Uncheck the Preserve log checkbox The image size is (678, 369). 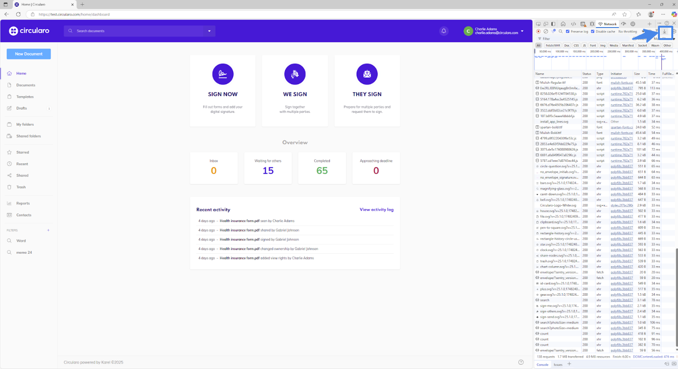pyautogui.click(x=567, y=31)
